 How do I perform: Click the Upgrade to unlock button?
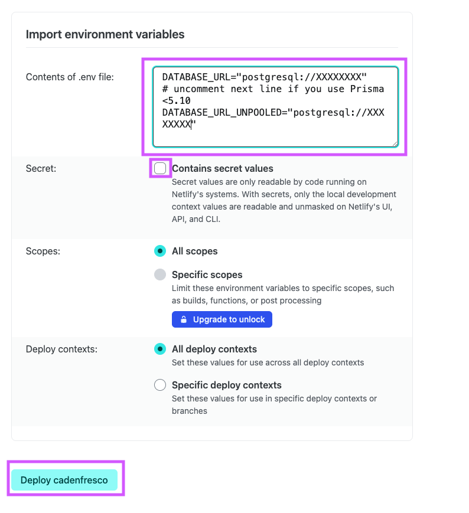[222, 319]
